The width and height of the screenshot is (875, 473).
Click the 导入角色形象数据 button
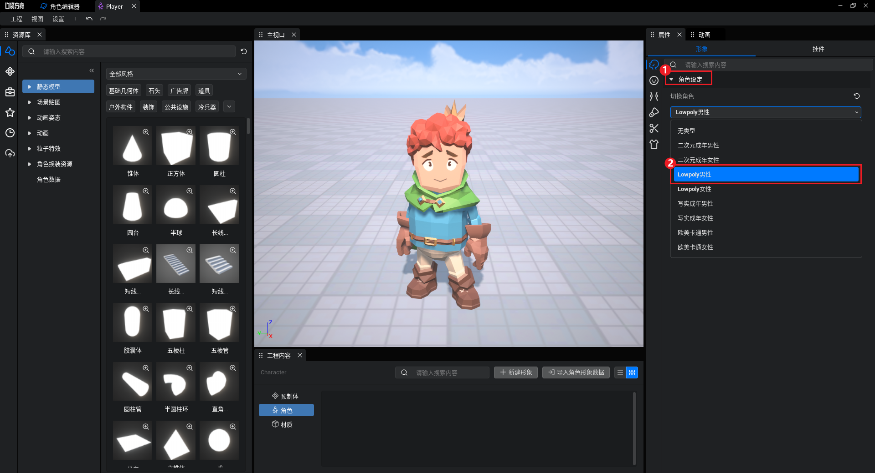point(576,372)
